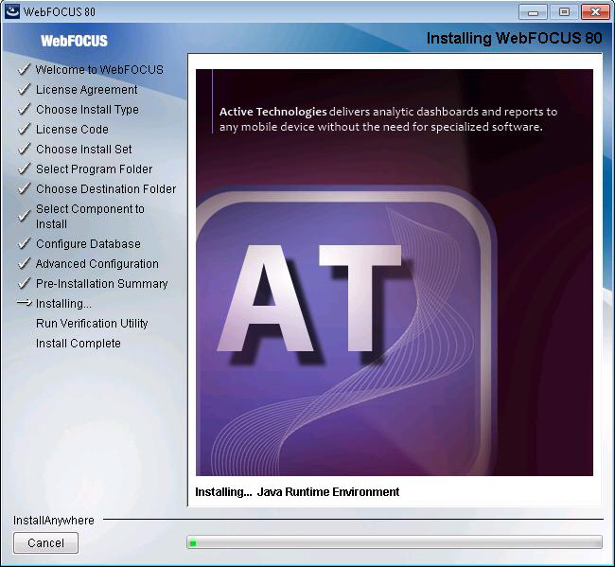Click the Advanced Configuration step
Viewport: 615px width, 567px height.
tap(97, 264)
